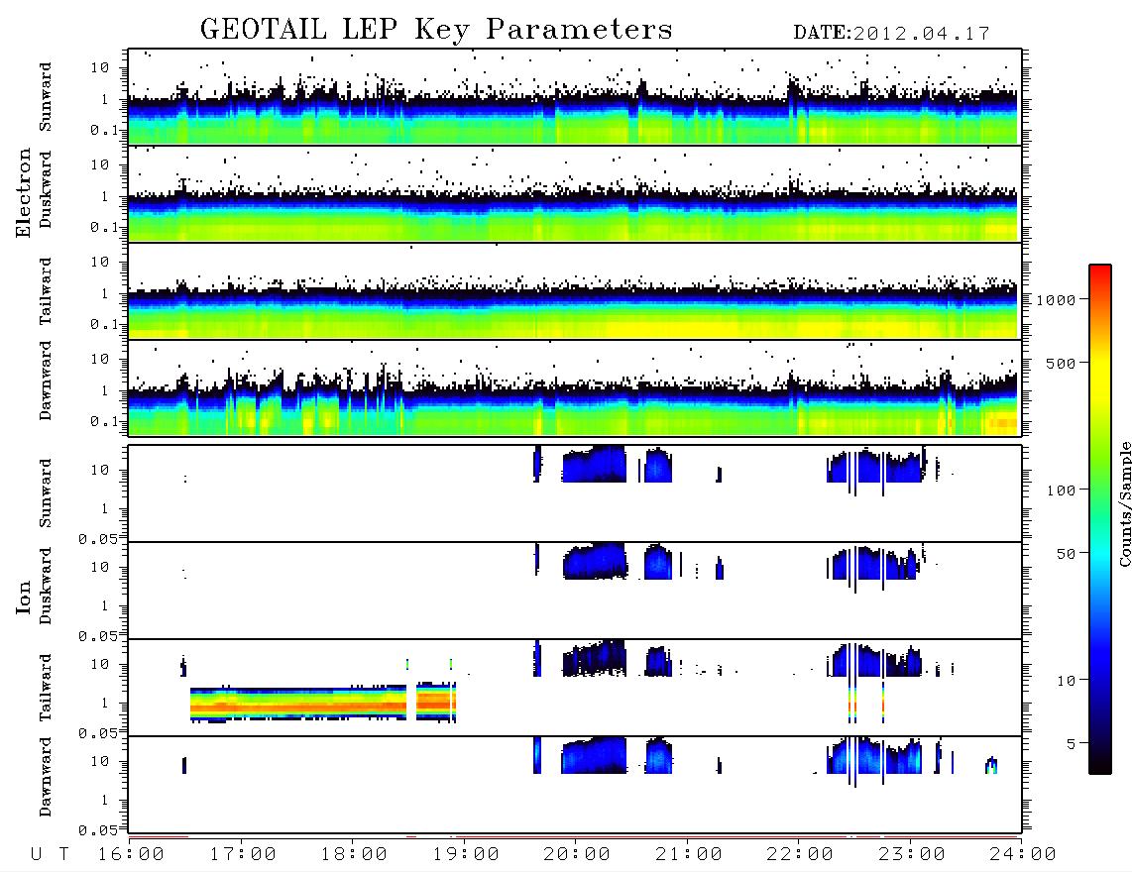Click the Electron Tailward axis label
Screen dimensions: 1132x872
coord(46,291)
